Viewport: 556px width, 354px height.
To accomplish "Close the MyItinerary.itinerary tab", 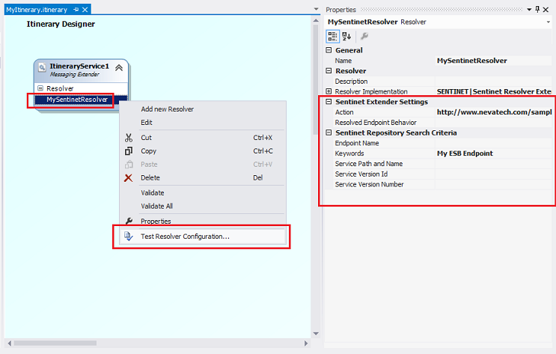I will pos(85,10).
